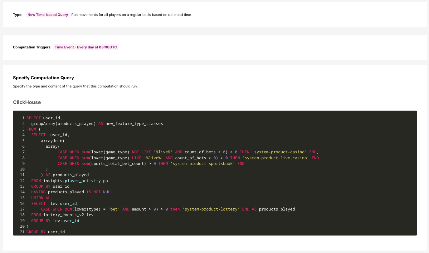The image size is (429, 253).
Task: Click the Time Event trigger badge
Action: click(x=86, y=47)
